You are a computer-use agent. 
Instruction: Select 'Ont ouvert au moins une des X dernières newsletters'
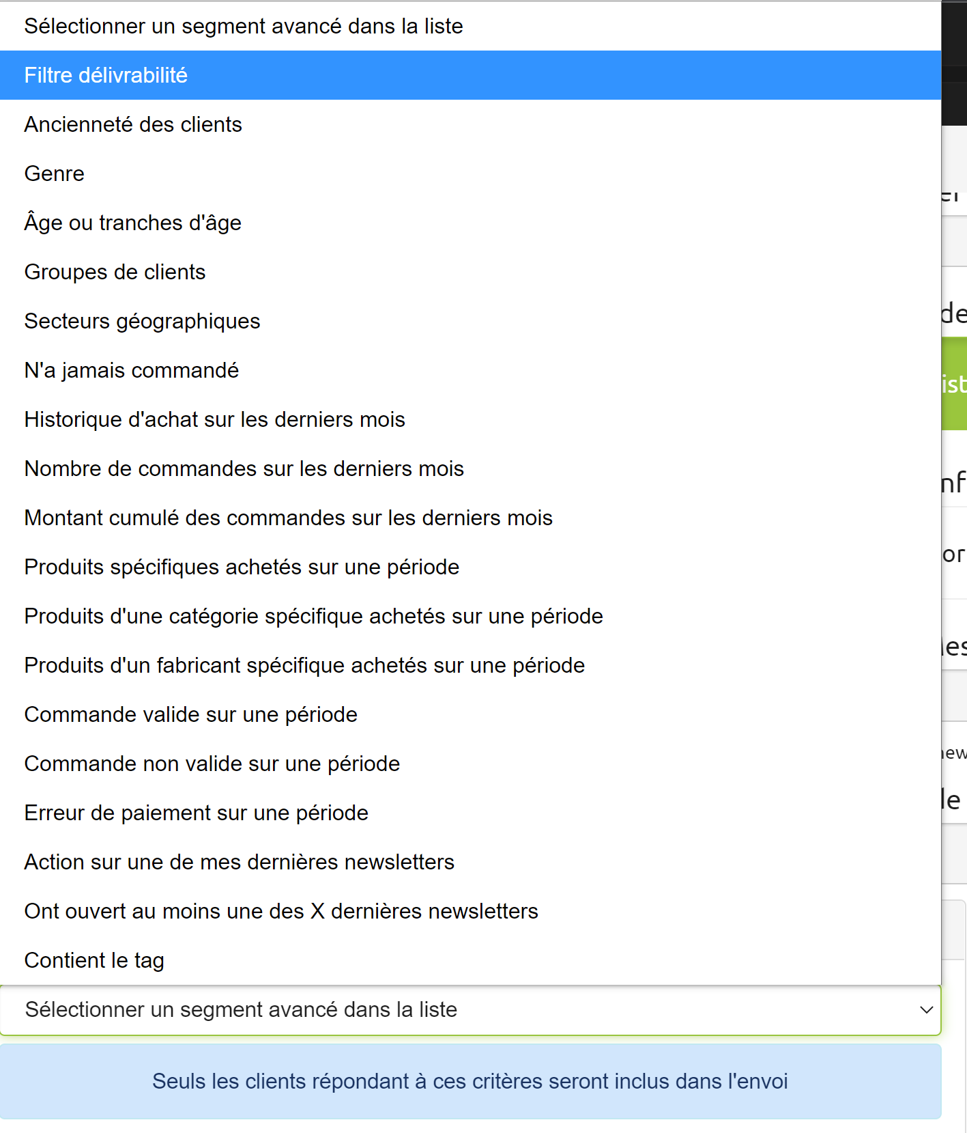point(470,911)
